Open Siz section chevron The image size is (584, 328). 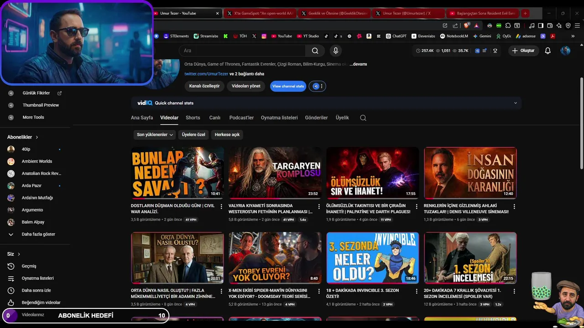(19, 254)
